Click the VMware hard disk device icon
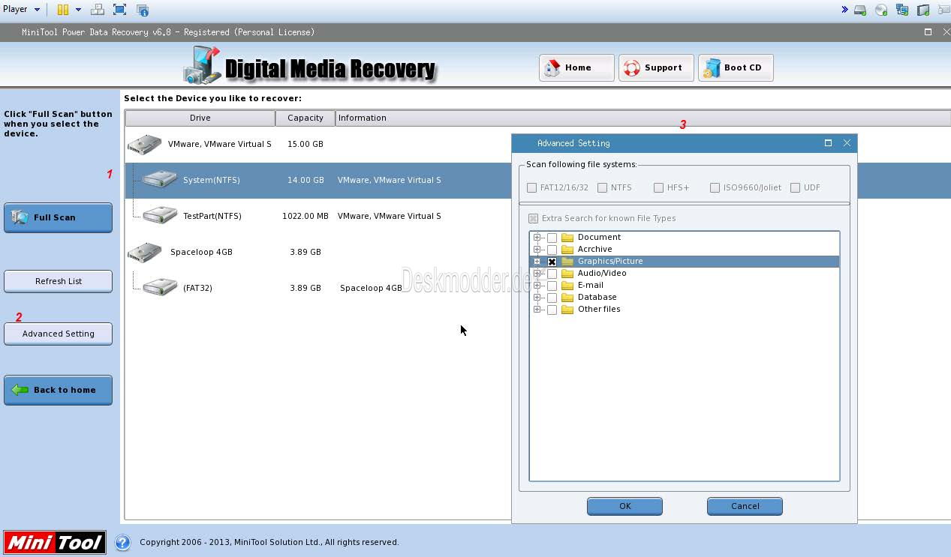The height and width of the screenshot is (557, 951). (860, 10)
